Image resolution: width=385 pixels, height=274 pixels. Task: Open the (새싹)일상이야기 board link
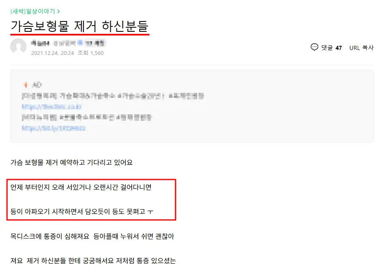[x=33, y=11]
